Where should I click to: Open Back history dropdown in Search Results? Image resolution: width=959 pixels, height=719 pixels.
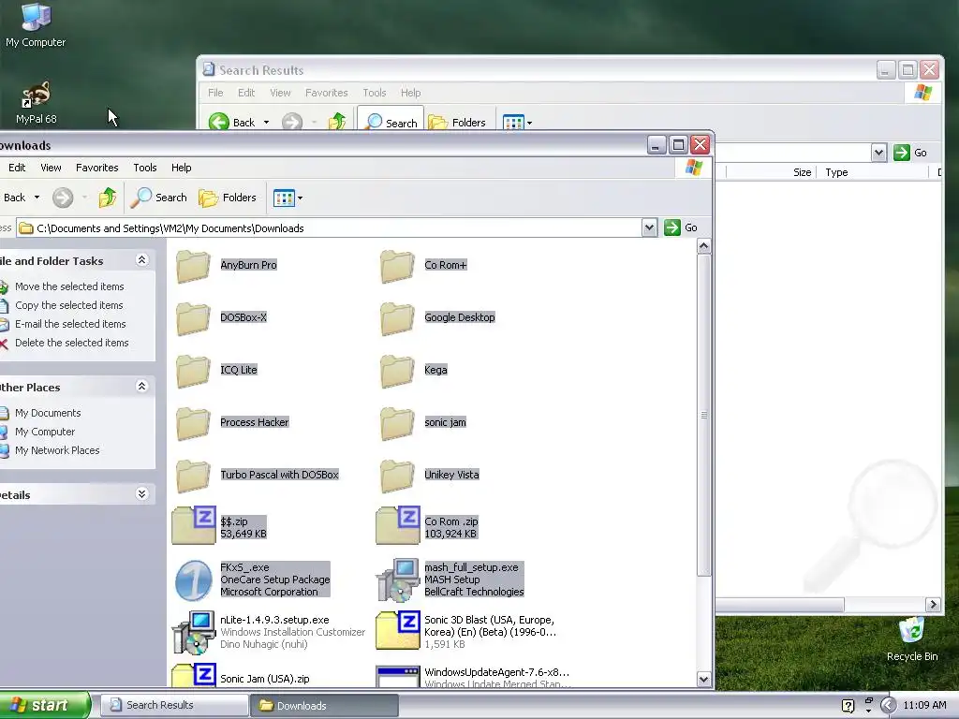[x=266, y=123]
